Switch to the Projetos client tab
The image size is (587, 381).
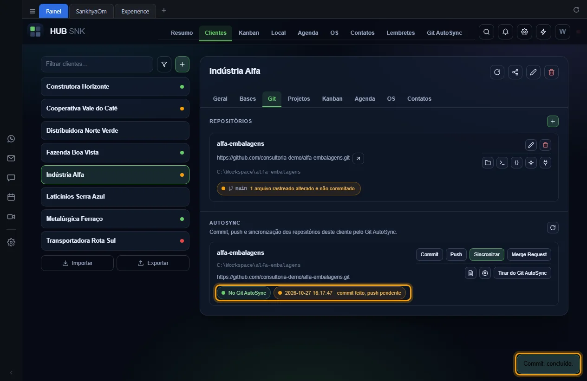tap(299, 99)
